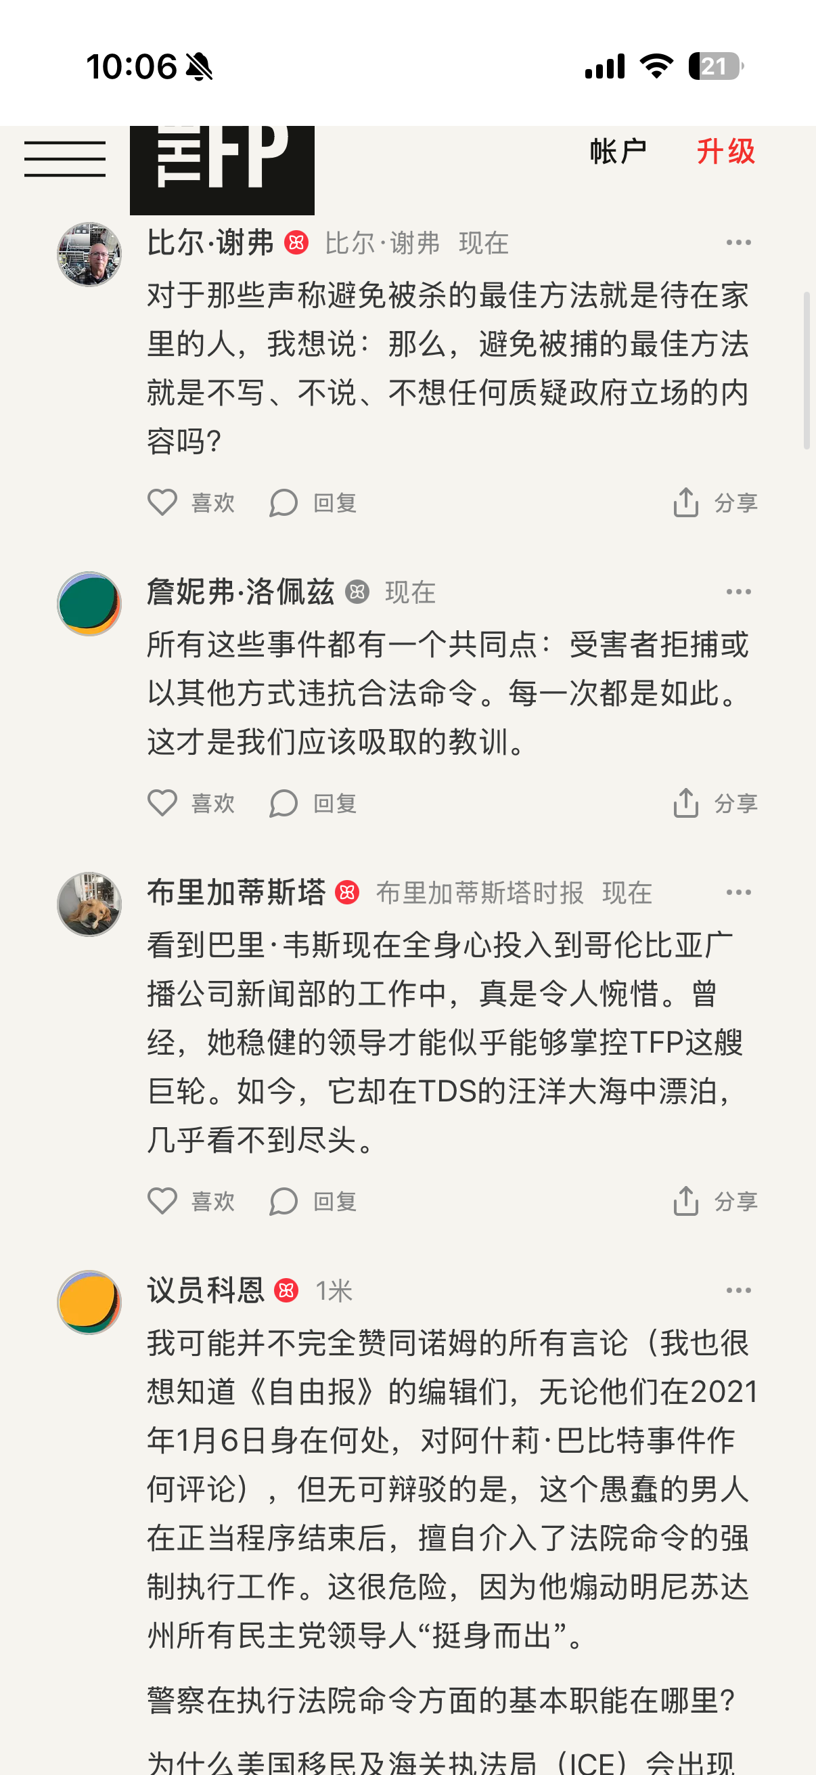816x1775 pixels.
Task: Reply to 布里加蒂斯塔's comment
Action: pos(313,1202)
